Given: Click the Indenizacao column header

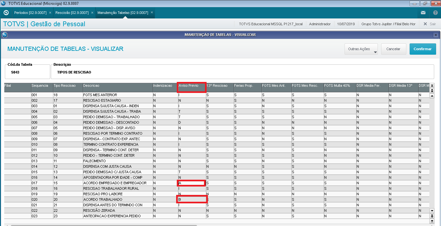Looking at the screenshot, I should coord(165,87).
